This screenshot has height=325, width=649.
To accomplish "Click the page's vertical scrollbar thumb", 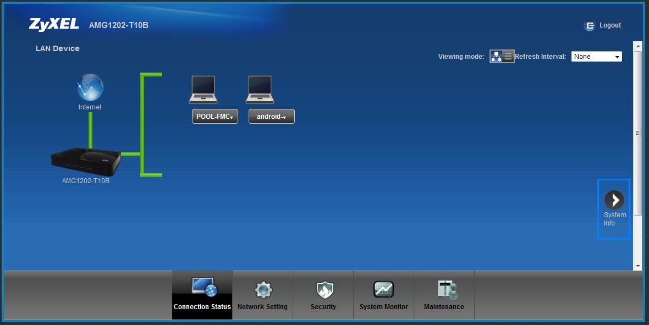I will pos(637,133).
